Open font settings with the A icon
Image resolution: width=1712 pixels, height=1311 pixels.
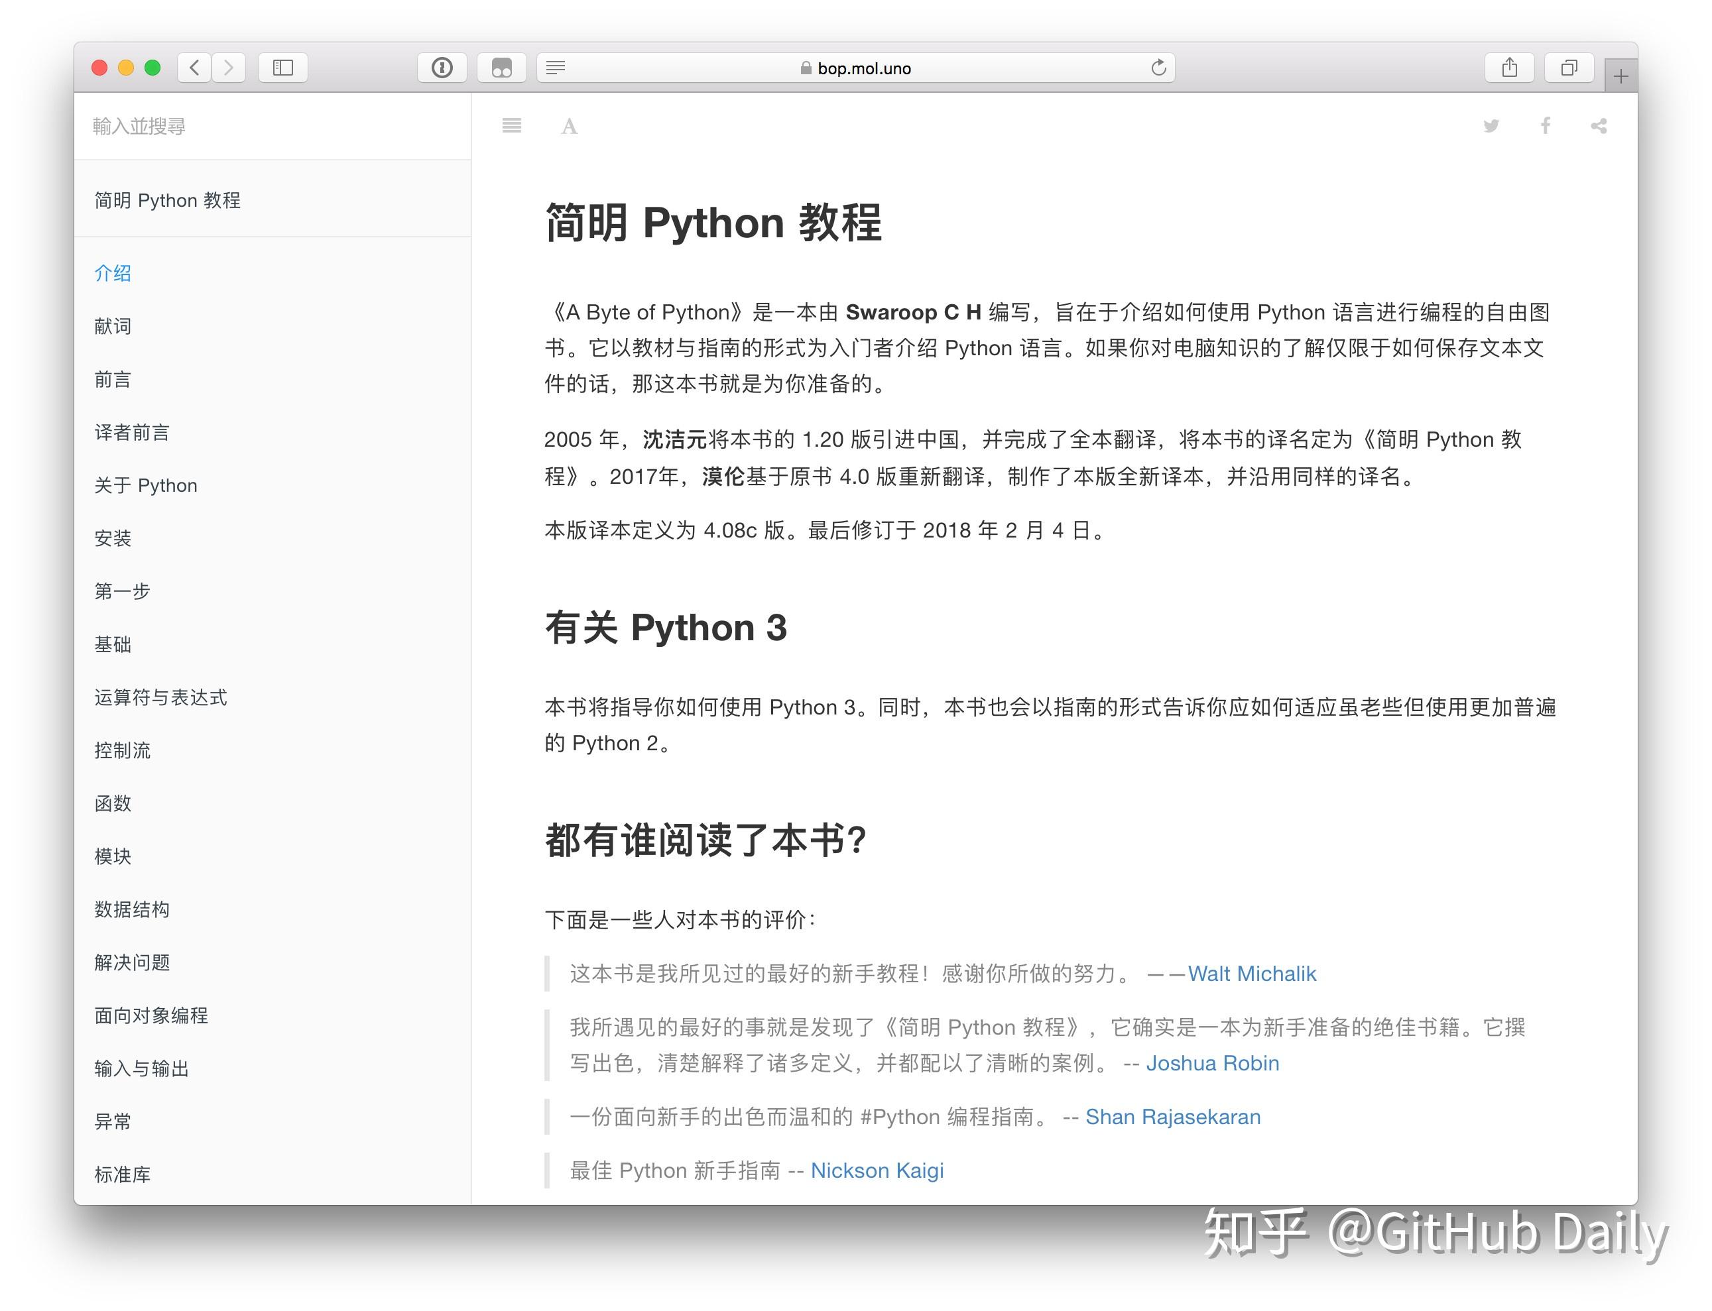[569, 127]
